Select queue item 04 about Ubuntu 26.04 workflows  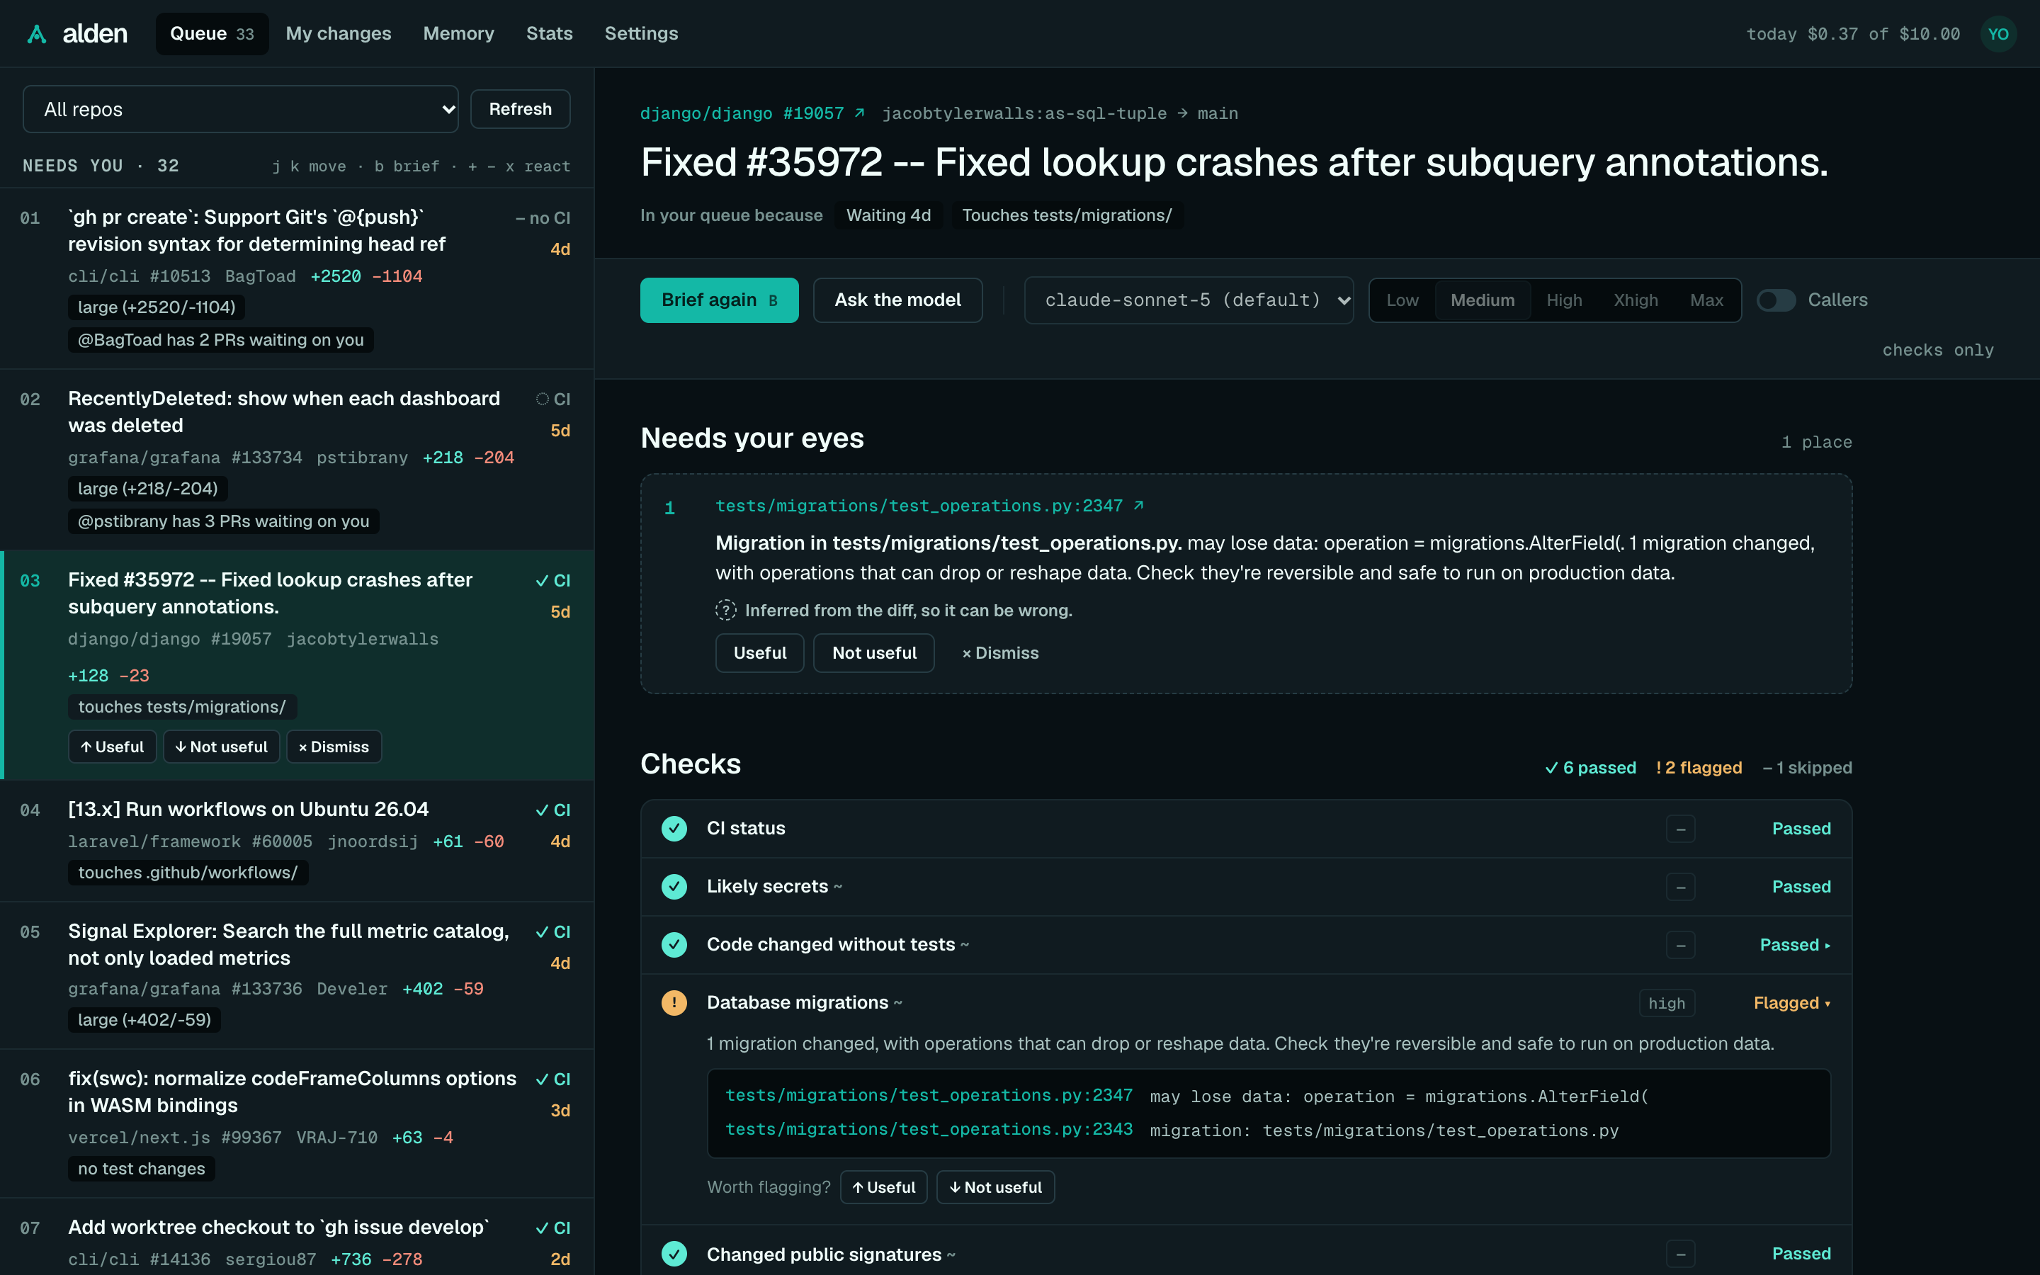pyautogui.click(x=297, y=841)
